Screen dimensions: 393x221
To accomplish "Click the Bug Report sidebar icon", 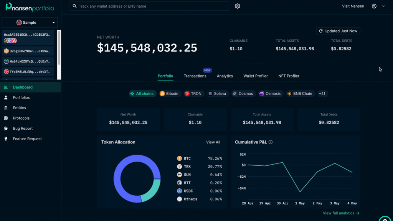I will (x=6, y=129).
